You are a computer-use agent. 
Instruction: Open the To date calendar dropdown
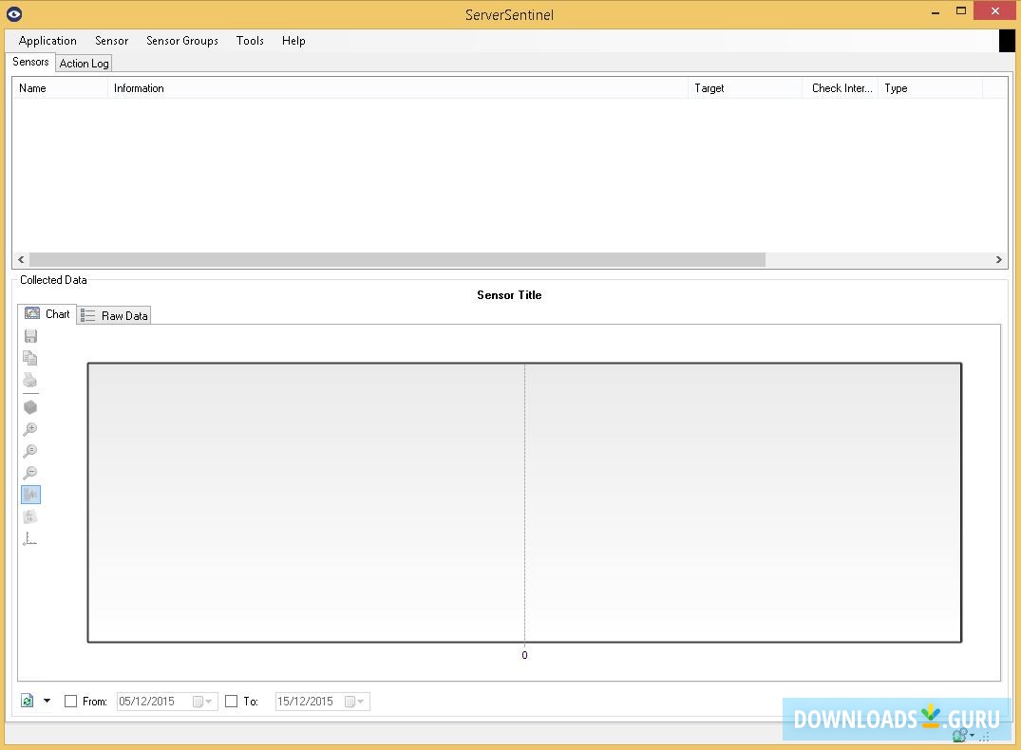(x=354, y=702)
